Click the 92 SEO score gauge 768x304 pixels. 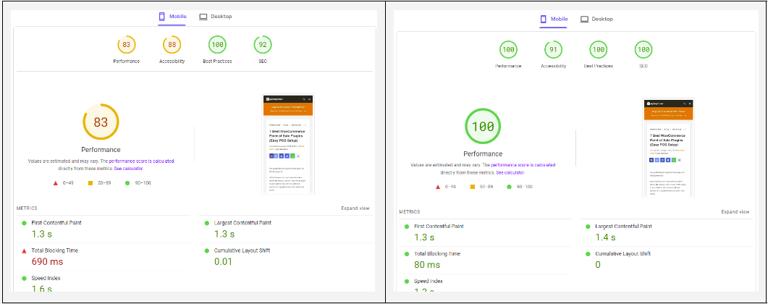pos(262,45)
